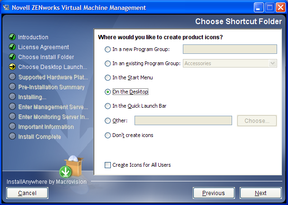Click the installer box with green arrow icon
The height and width of the screenshot is (205, 288).
click(x=71, y=167)
